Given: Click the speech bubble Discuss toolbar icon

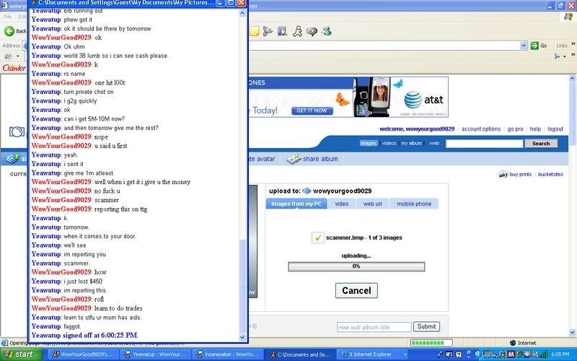Looking at the screenshot, I should [312, 31].
